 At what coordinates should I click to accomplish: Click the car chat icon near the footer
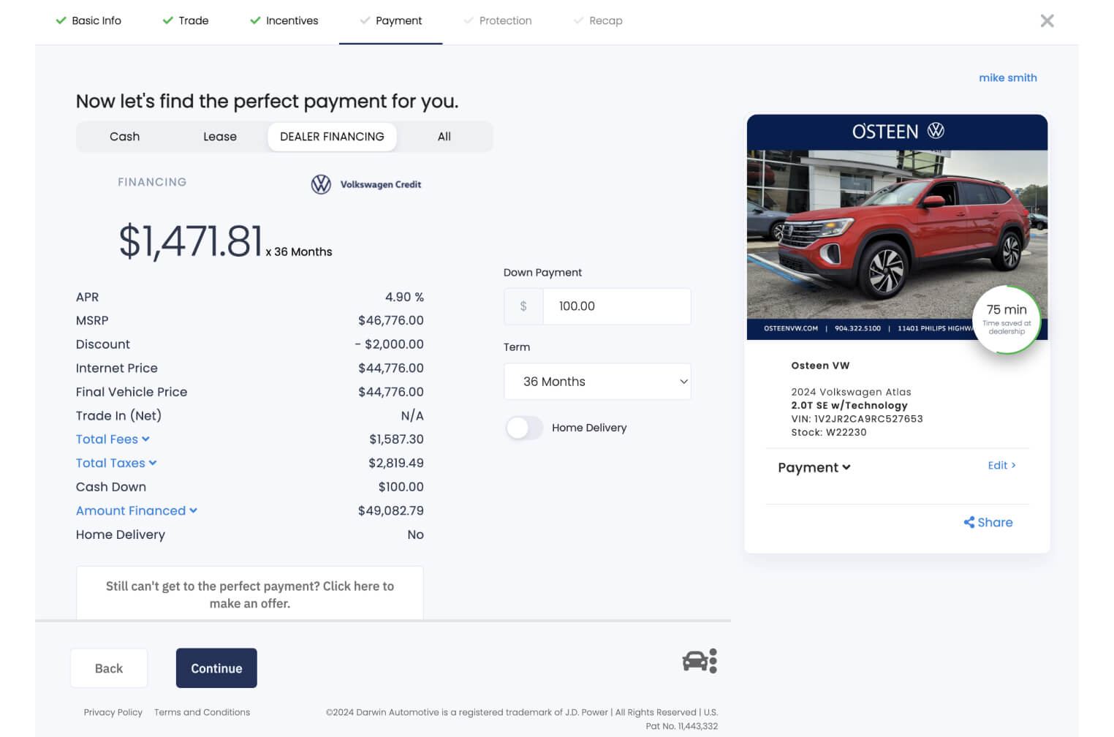point(700,661)
